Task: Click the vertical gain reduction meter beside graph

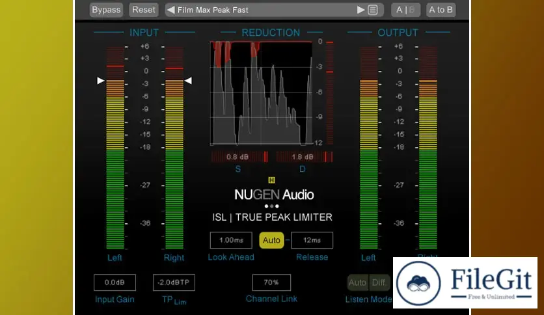Action: [x=330, y=93]
